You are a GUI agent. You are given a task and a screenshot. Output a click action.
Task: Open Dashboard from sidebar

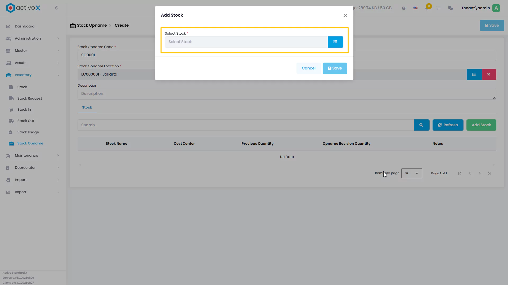(x=25, y=26)
